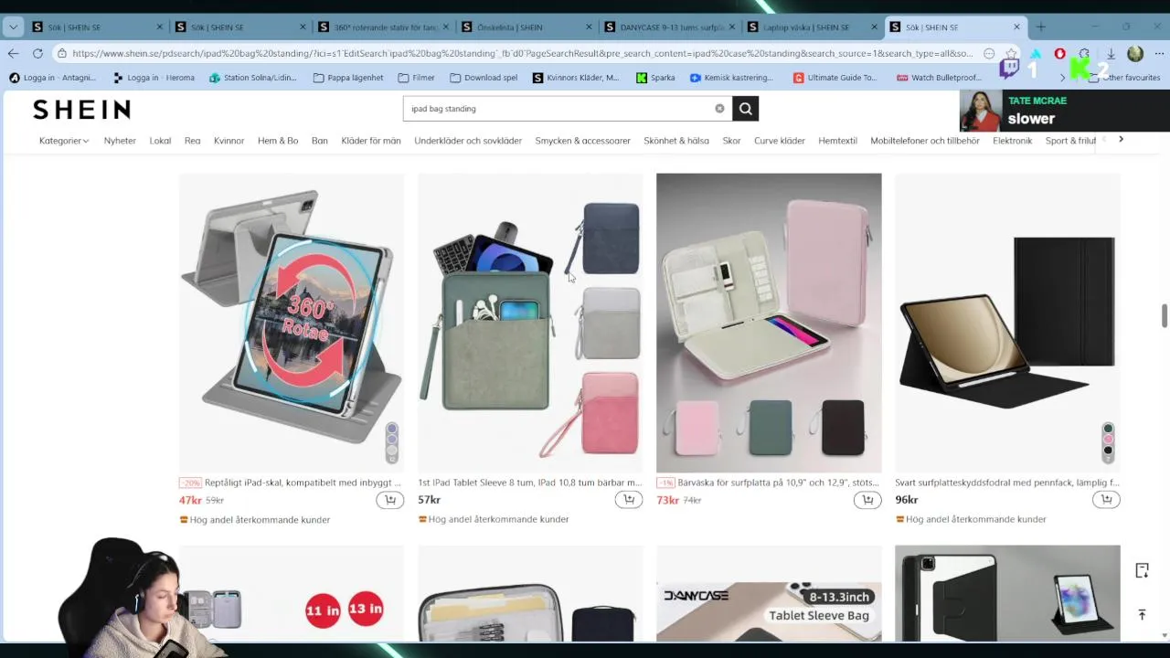Open the Curve kläder category

coord(779,141)
